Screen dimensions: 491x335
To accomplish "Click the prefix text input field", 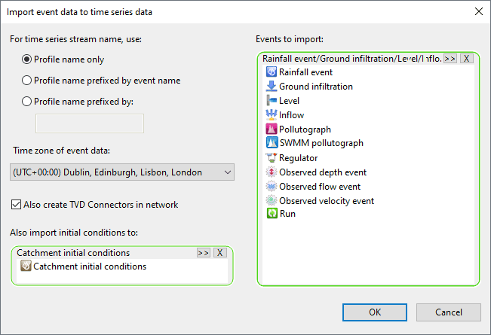I will click(x=90, y=123).
